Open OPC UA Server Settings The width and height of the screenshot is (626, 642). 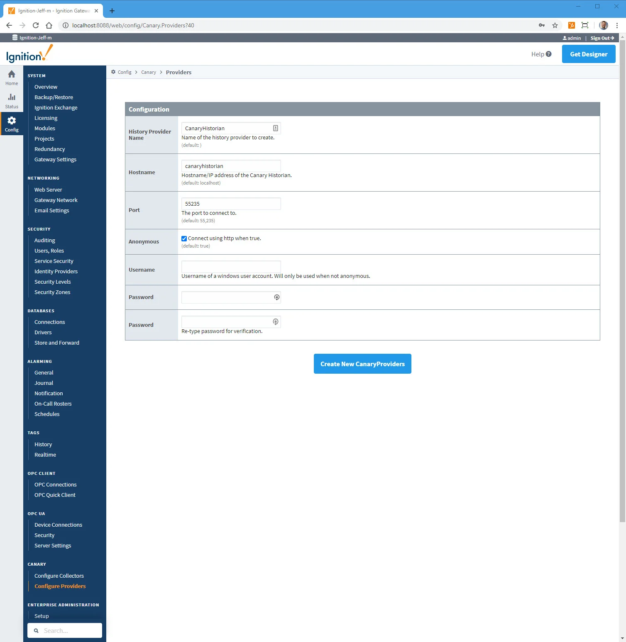(53, 545)
